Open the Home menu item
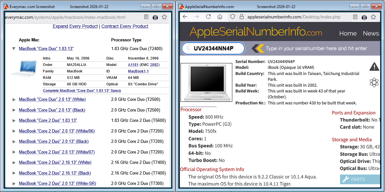Image resolution: width=385 pixels, height=192 pixels. [348, 33]
